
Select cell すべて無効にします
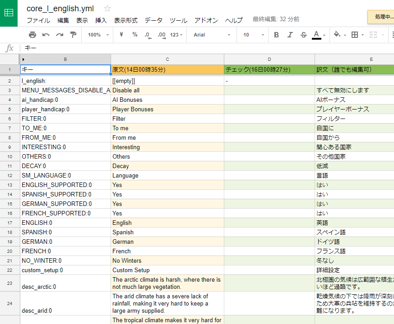354,90
